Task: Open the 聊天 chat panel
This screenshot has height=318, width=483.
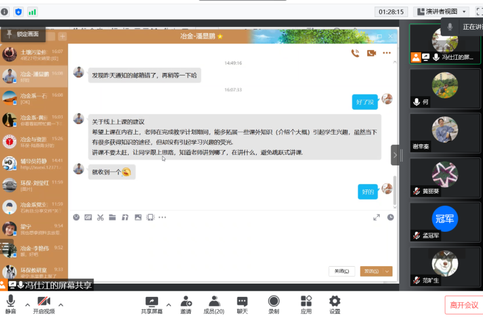Action: (242, 304)
